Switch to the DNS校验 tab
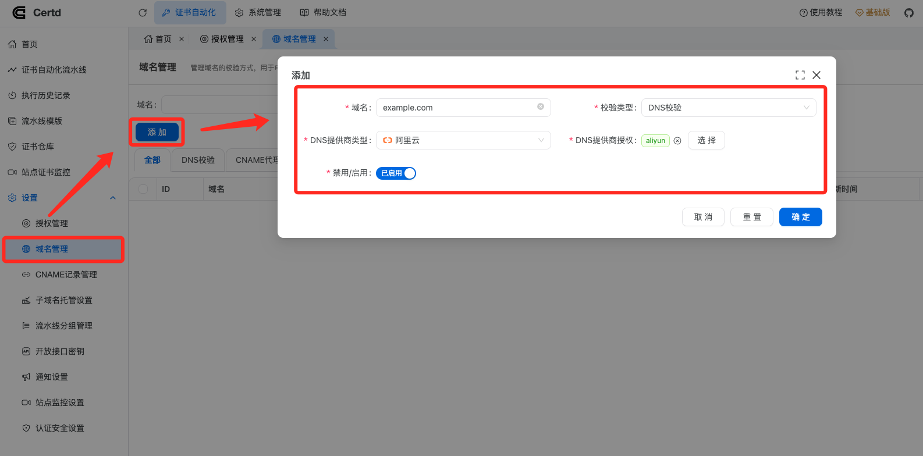Screen dimensions: 923x456 198,160
